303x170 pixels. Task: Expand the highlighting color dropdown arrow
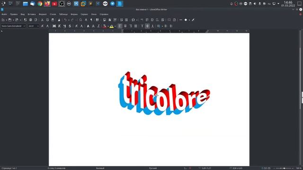pos(115,26)
